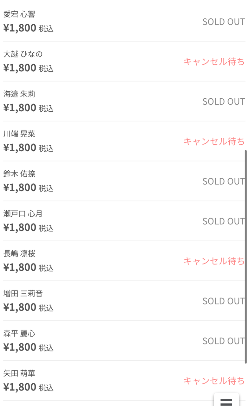249x406 pixels.
Task: Select the 川端 晃菜 ticket name
Action: (x=19, y=134)
